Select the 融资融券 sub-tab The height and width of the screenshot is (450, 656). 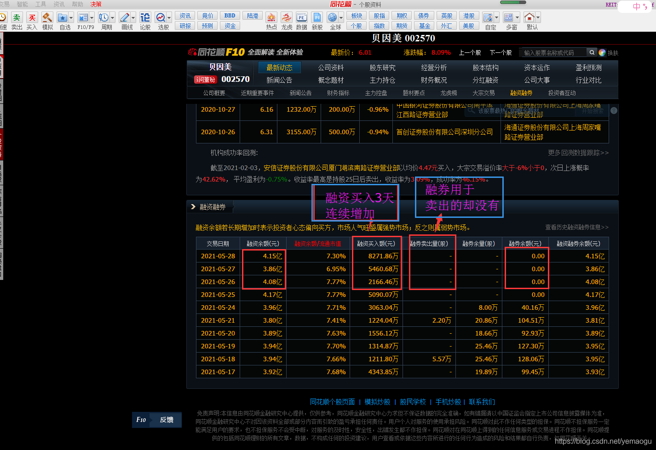521,93
